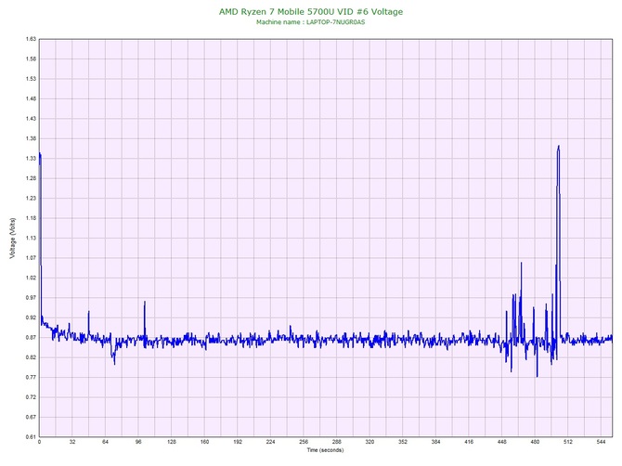Click the spike peak reaching 1.07 near 467 seconds

point(521,263)
